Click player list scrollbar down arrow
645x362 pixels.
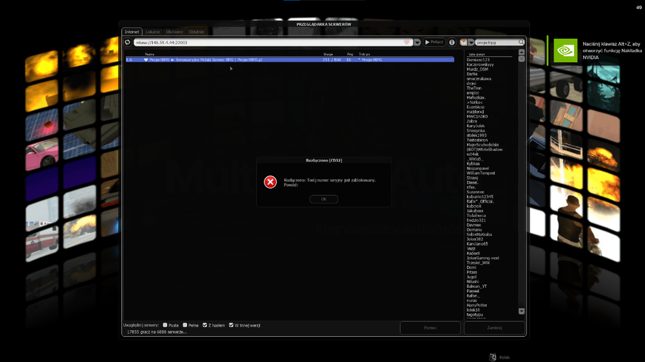click(x=522, y=312)
